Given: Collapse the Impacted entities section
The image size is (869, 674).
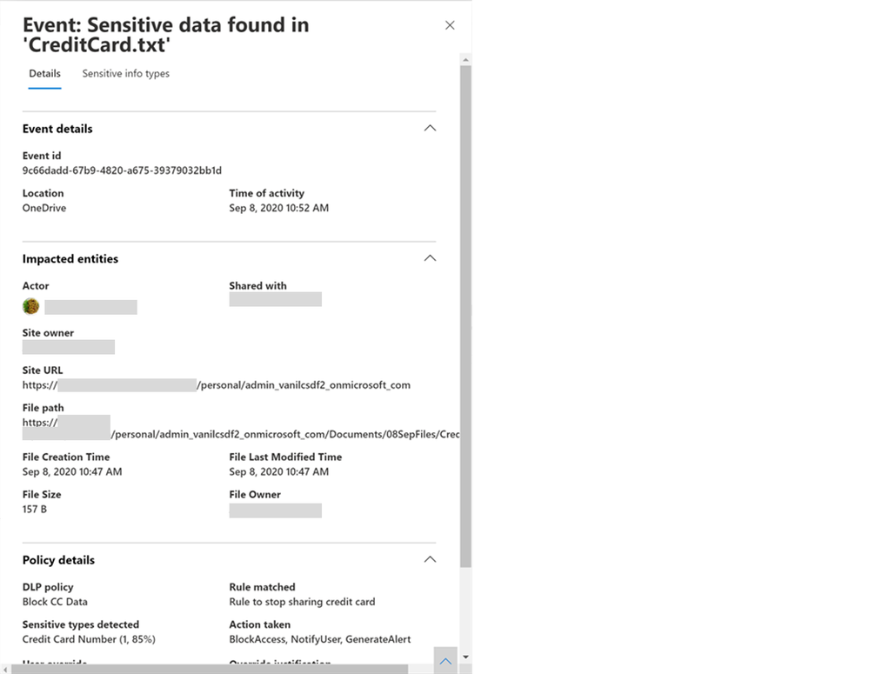Looking at the screenshot, I should 429,258.
